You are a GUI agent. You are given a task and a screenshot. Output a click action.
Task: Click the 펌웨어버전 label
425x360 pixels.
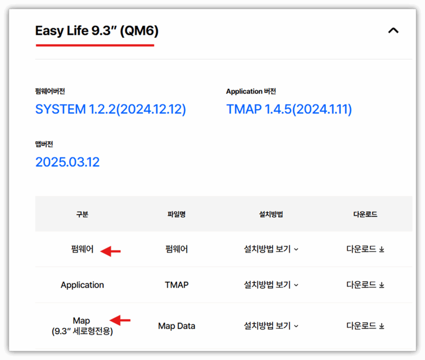tap(50, 91)
